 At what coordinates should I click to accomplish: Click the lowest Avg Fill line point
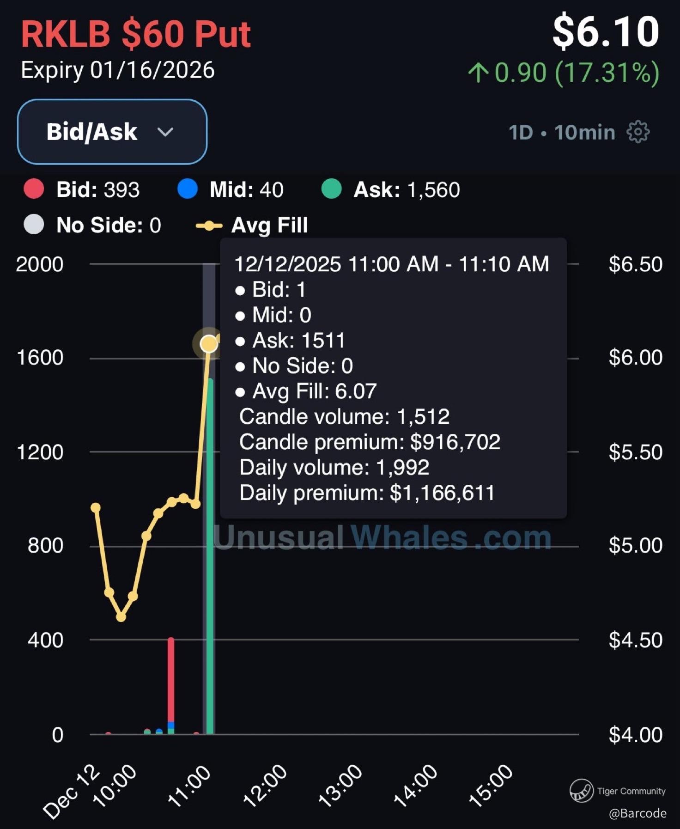click(x=121, y=617)
